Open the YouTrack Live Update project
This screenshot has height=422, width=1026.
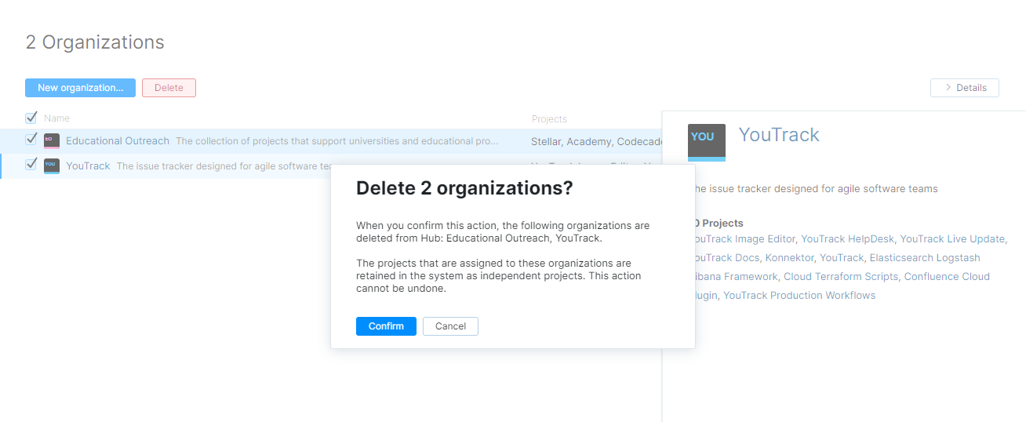[951, 239]
